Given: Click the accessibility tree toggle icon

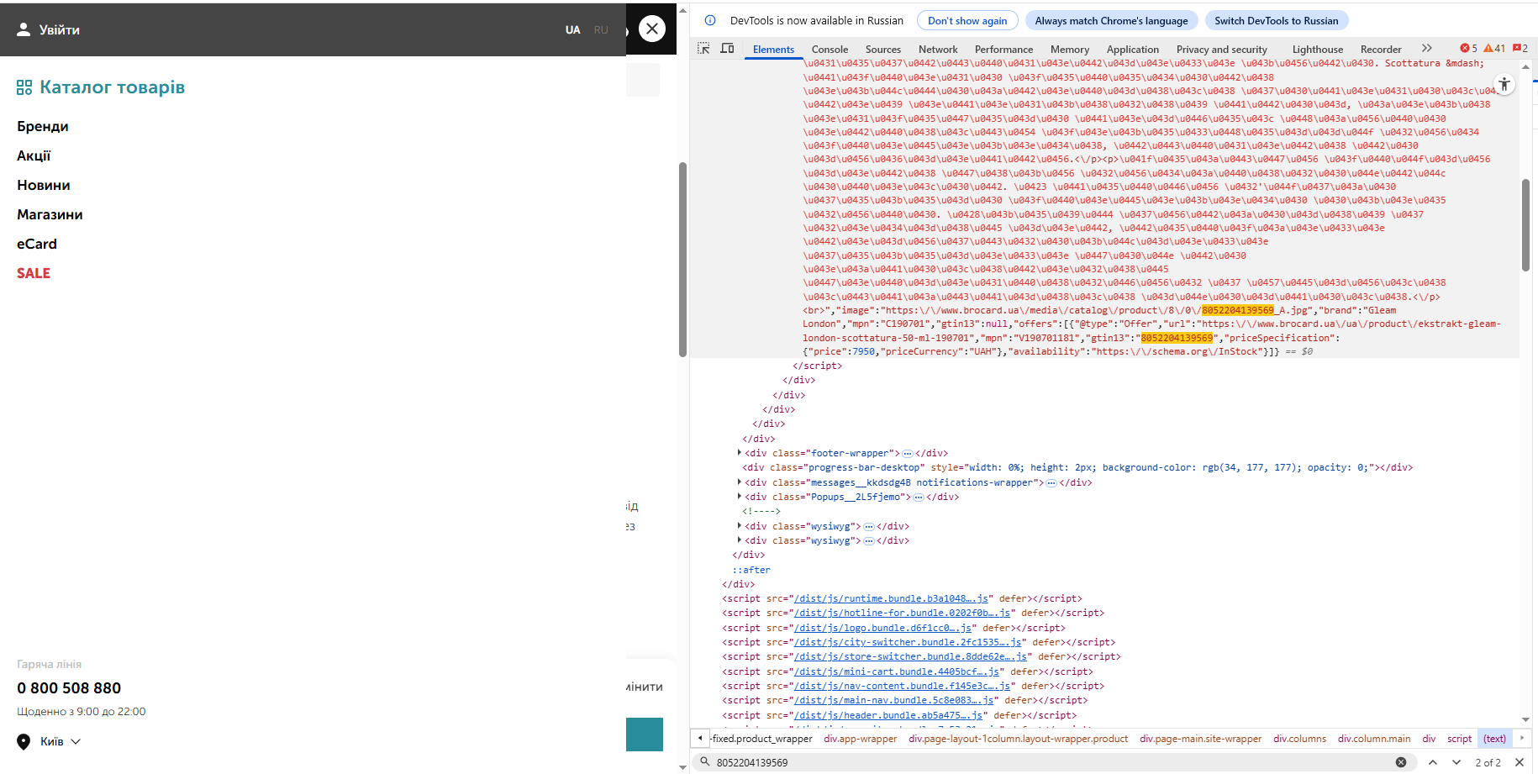Looking at the screenshot, I should click(1504, 84).
